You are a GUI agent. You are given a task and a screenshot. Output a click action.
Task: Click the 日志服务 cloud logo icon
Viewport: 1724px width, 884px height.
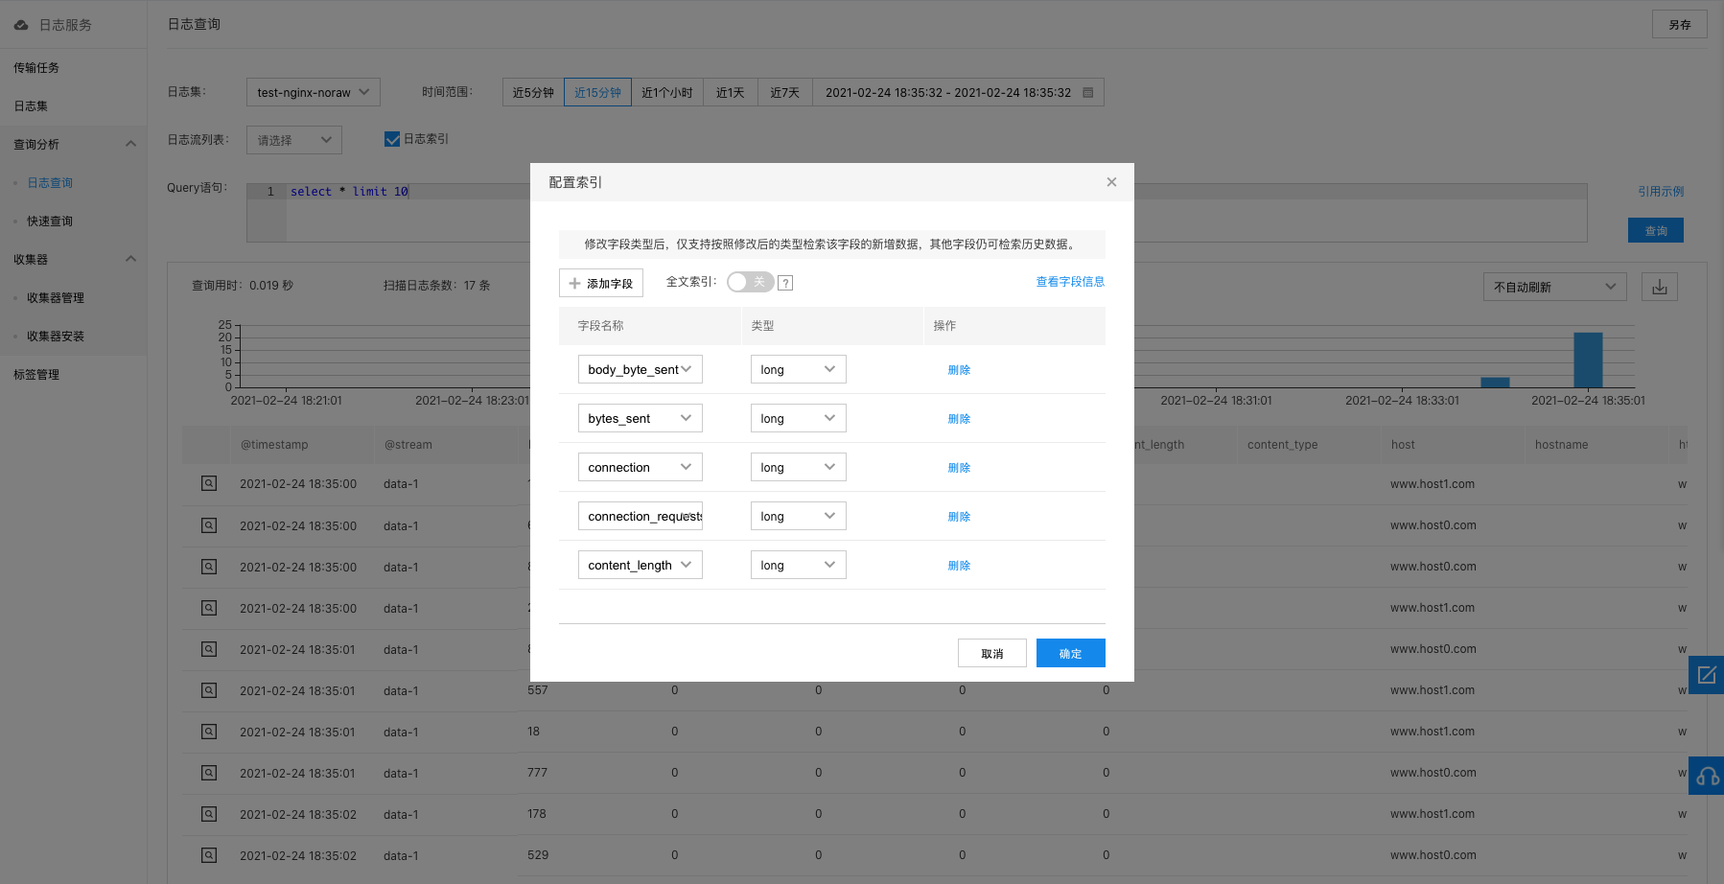click(x=21, y=25)
